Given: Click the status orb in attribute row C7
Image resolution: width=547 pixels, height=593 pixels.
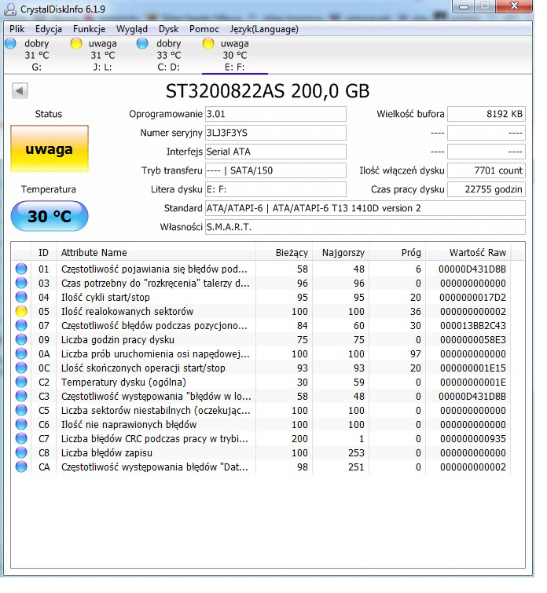Looking at the screenshot, I should click(21, 438).
